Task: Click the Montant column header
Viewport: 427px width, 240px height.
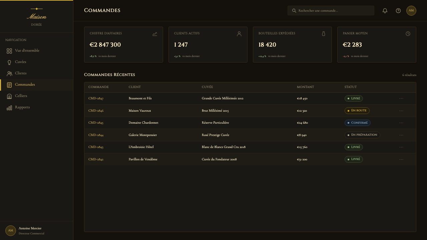Action: coord(305,87)
